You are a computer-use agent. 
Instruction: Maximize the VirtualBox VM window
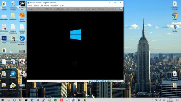click(115, 3)
